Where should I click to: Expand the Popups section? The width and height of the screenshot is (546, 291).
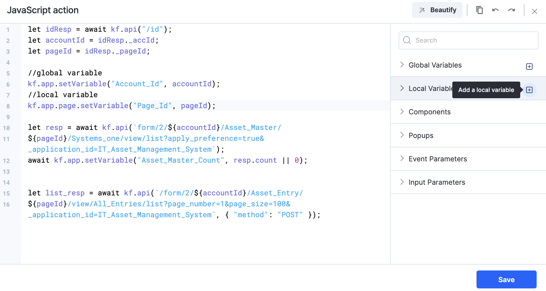[x=402, y=135]
